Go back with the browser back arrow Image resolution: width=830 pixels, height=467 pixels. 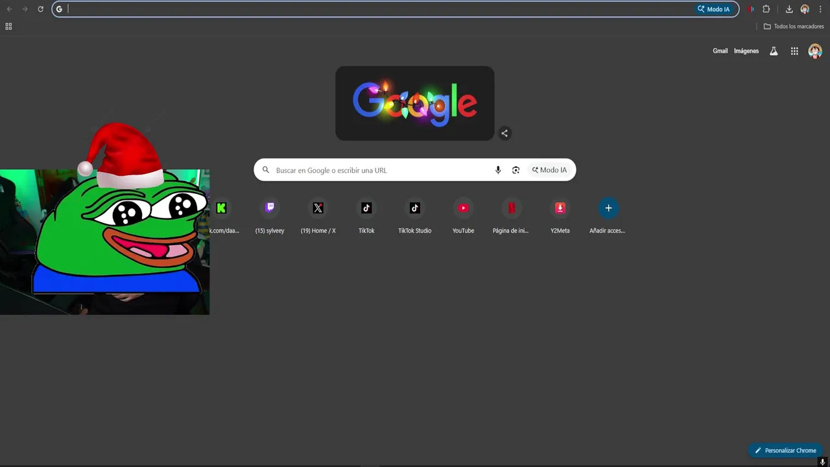tap(9, 9)
